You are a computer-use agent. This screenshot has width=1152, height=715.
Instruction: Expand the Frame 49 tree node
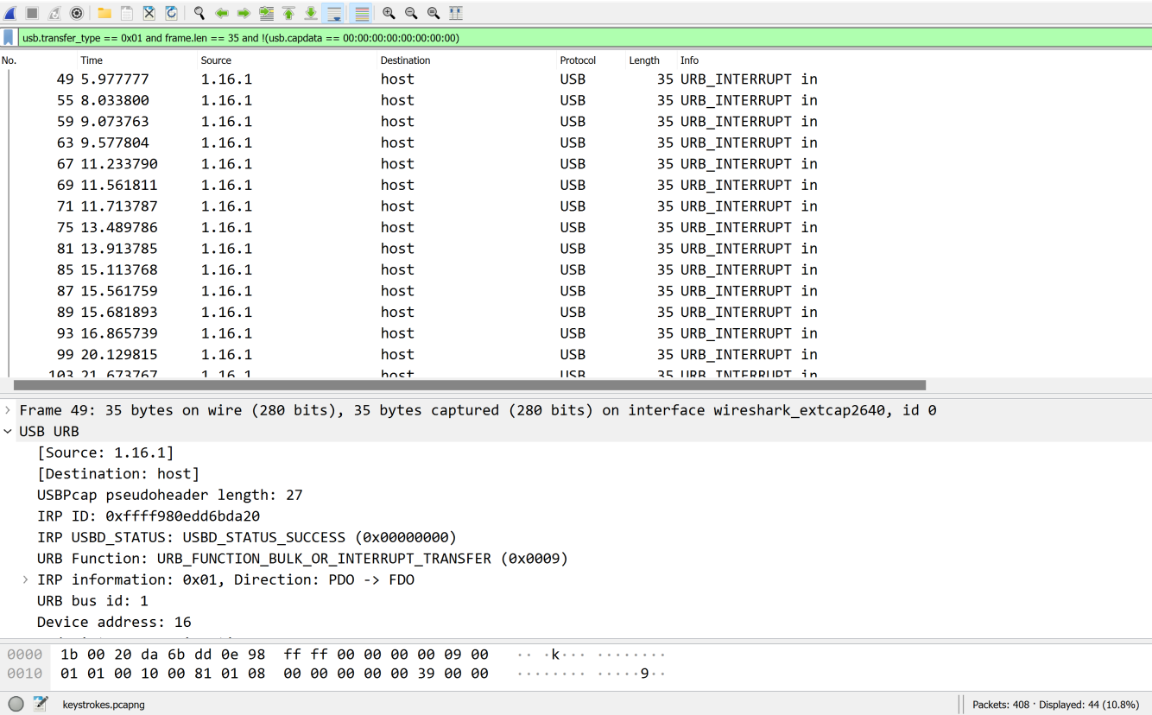click(8, 410)
